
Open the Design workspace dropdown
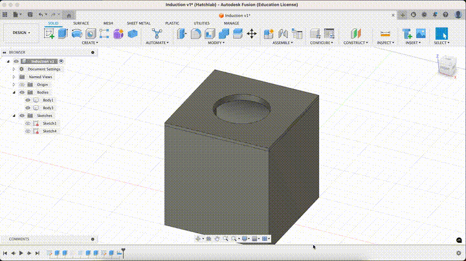click(21, 32)
